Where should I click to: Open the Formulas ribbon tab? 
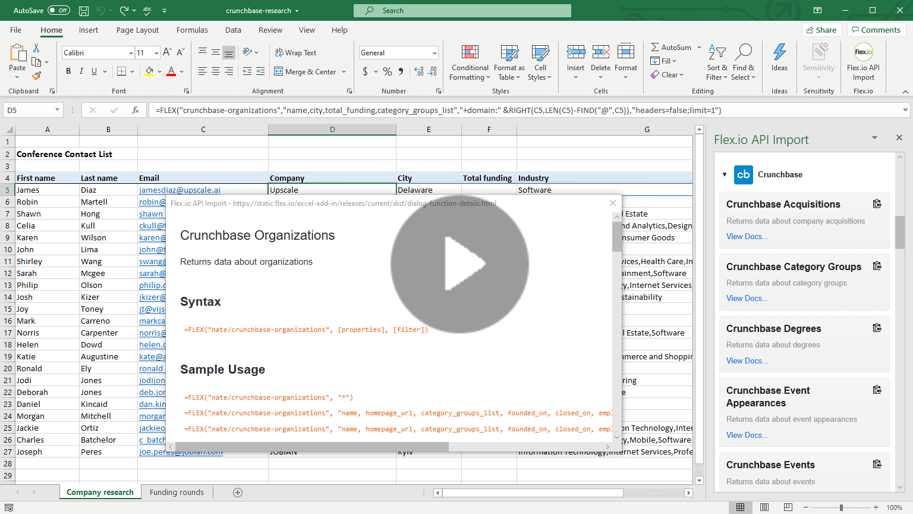point(192,30)
